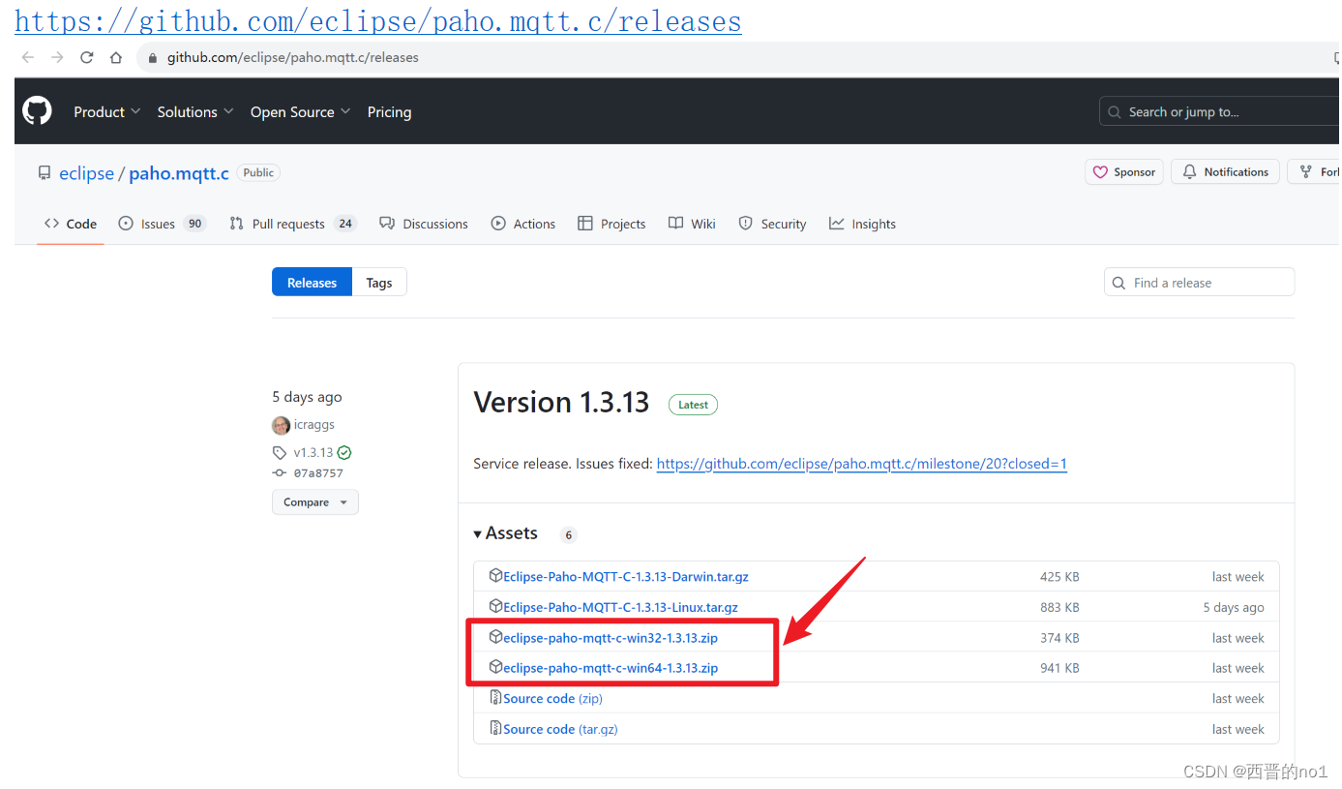Open the Actions section

coord(523,223)
